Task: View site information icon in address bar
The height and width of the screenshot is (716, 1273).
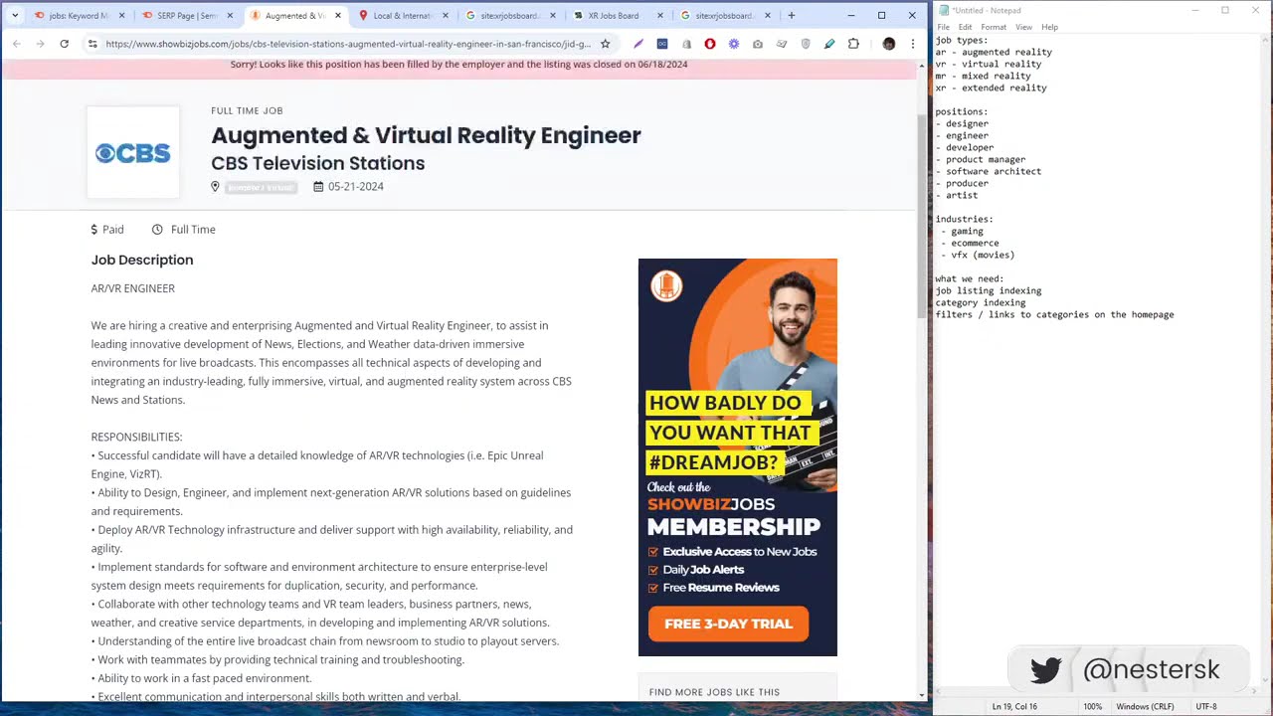Action: [92, 44]
